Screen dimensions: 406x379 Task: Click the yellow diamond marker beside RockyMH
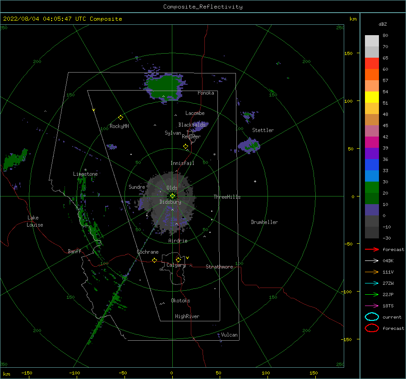[x=120, y=118]
